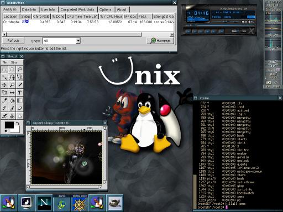Open the green ampersand dock icon

[x=61, y=203]
